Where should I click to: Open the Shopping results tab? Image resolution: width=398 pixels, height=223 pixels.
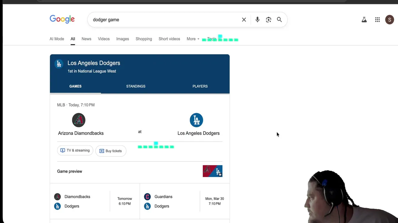click(x=144, y=39)
